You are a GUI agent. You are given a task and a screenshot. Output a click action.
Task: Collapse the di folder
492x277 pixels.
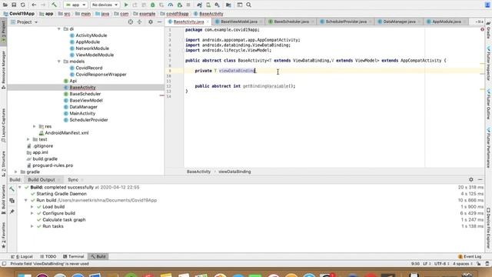(x=59, y=29)
